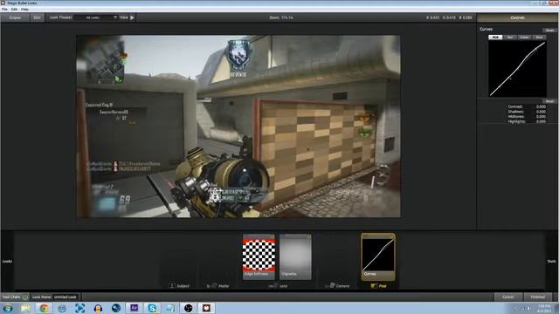Select the Lens tool chain section
The height and width of the screenshot is (314, 559).
click(x=279, y=285)
